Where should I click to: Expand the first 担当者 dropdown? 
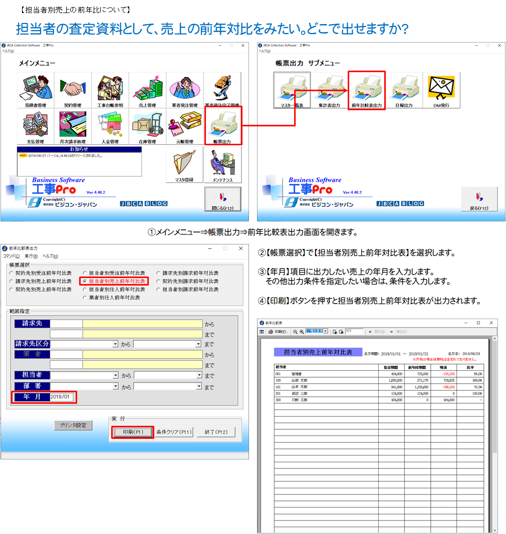115,375
